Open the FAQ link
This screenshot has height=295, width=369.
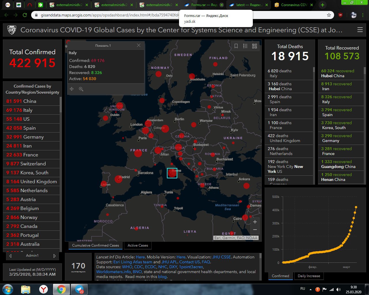point(206,262)
